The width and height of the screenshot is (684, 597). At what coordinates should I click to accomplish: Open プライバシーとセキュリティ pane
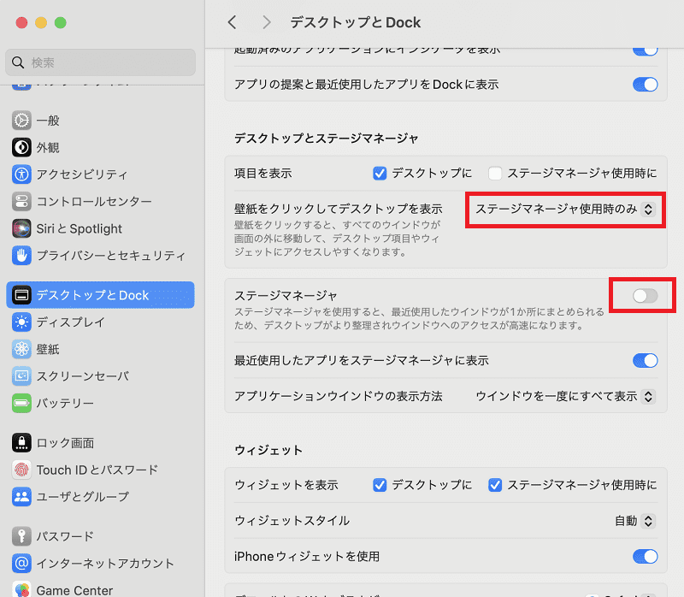coord(100,256)
